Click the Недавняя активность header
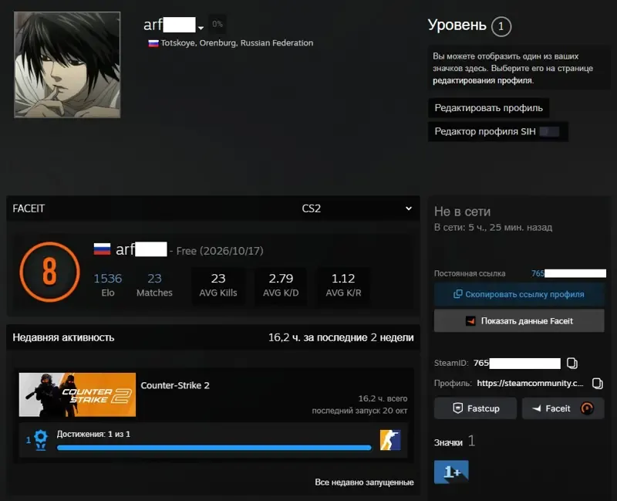The width and height of the screenshot is (617, 501). pyautogui.click(x=63, y=337)
